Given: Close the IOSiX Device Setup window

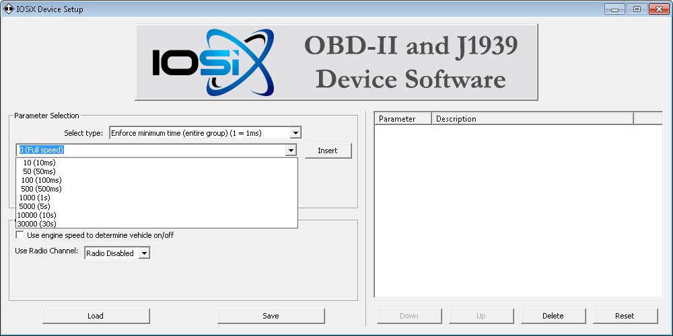Looking at the screenshot, I should (660, 9).
